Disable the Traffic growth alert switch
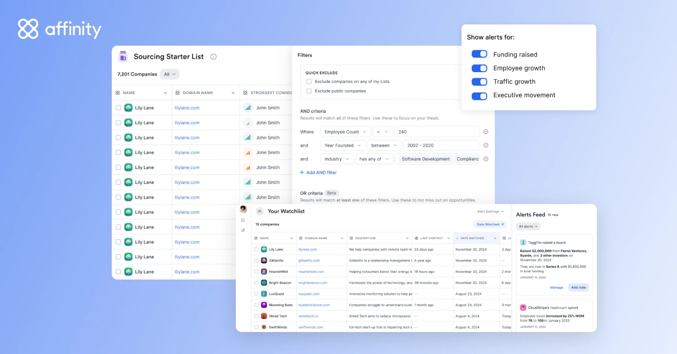 pos(480,82)
